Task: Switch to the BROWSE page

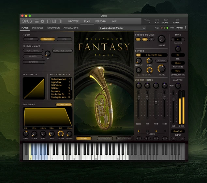Action: point(73,21)
